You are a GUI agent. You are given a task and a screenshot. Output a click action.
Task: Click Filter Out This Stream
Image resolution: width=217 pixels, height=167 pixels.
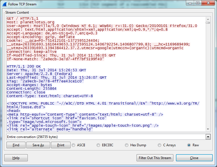(x=155, y=158)
